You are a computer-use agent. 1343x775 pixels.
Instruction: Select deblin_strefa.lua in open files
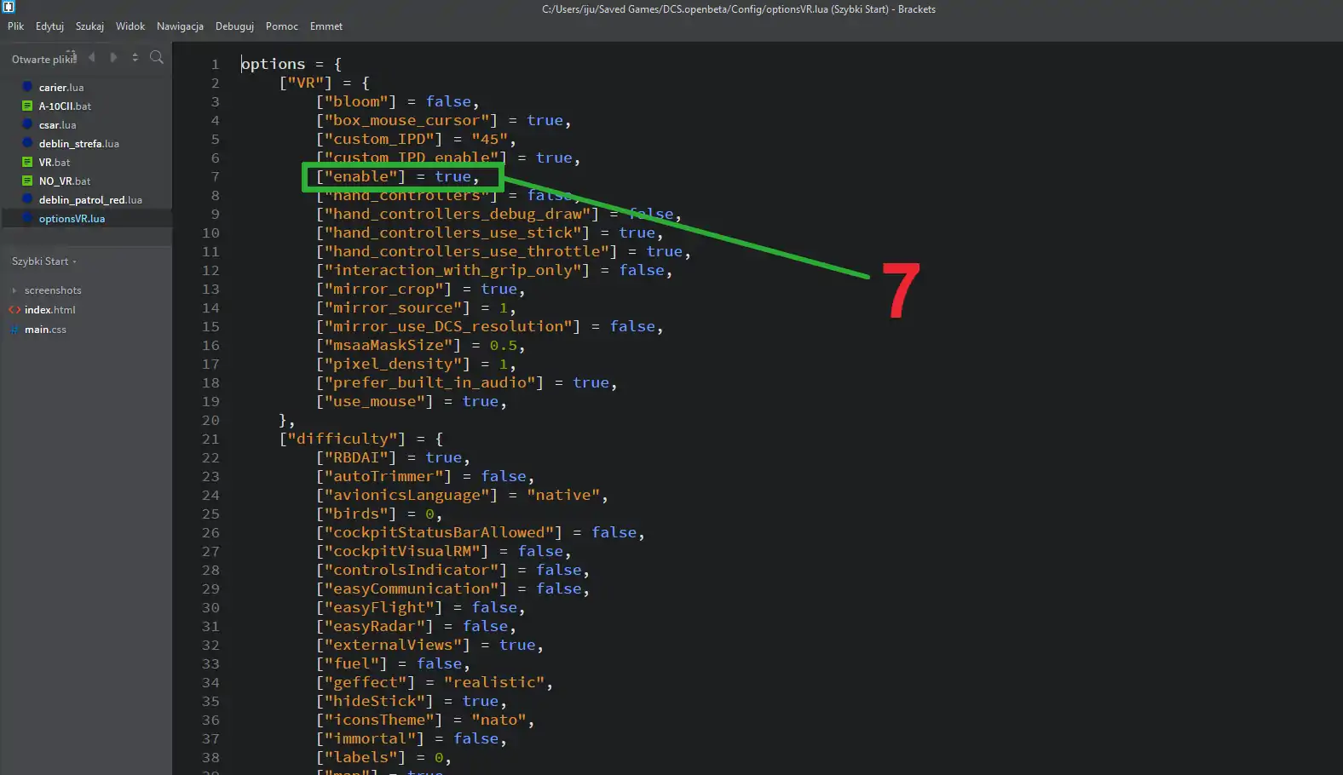(78, 144)
